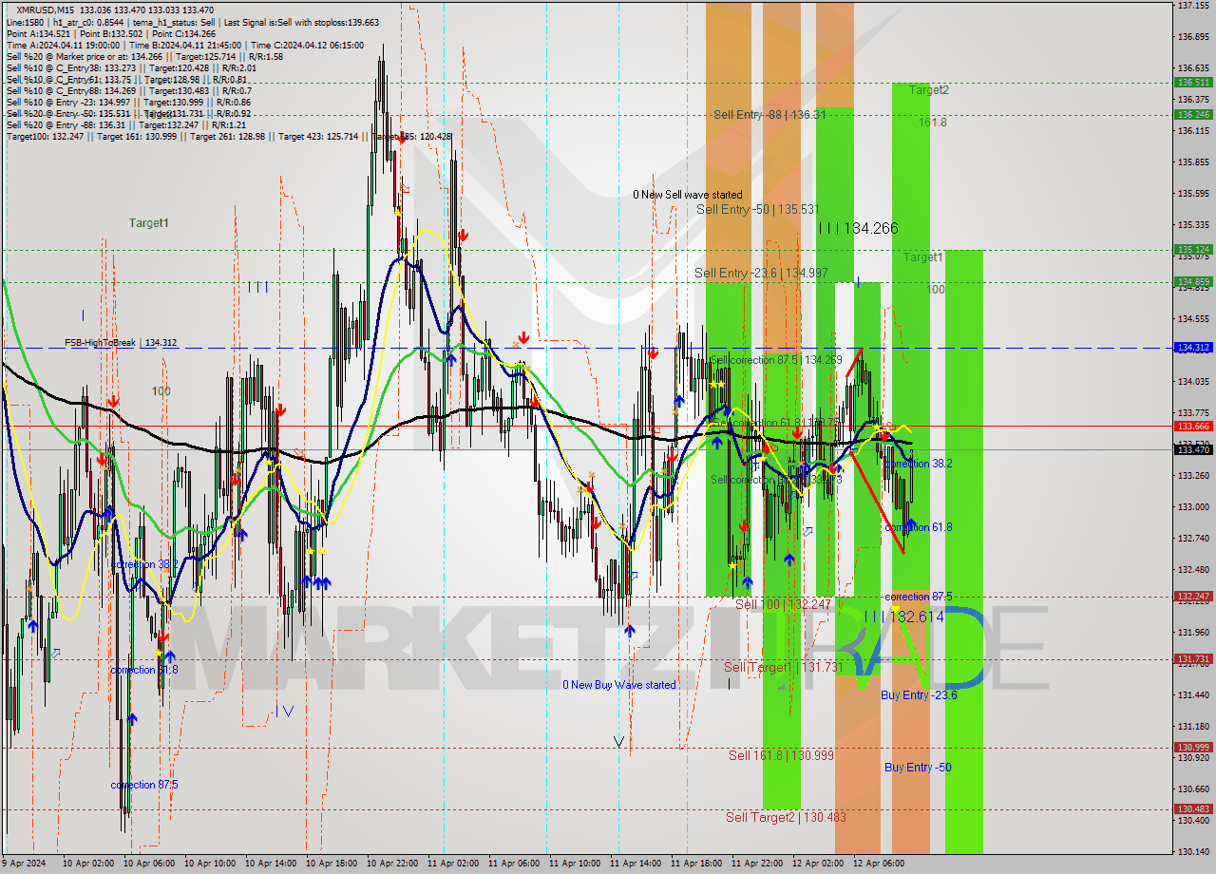The height and width of the screenshot is (874, 1216).
Task: Click the red 133.666 price tag
Action: (1194, 426)
